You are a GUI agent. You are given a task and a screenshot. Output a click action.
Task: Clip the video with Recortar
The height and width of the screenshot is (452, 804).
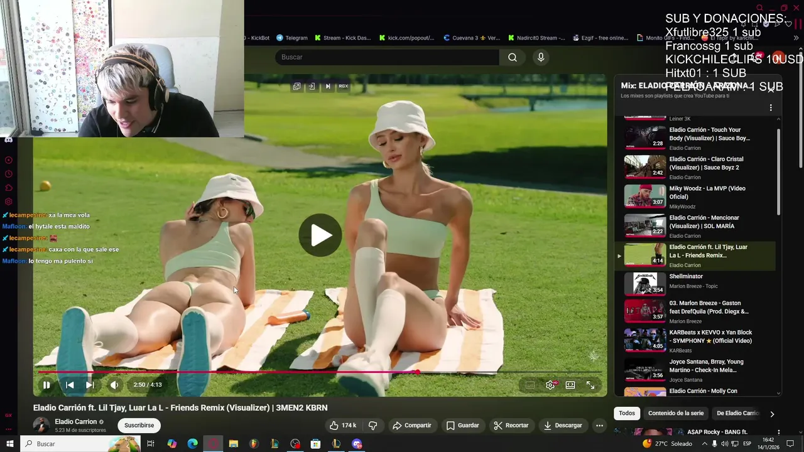click(511, 425)
